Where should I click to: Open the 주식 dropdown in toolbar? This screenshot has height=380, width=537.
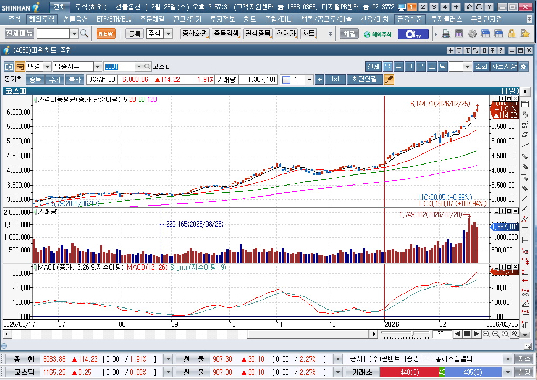[169, 34]
